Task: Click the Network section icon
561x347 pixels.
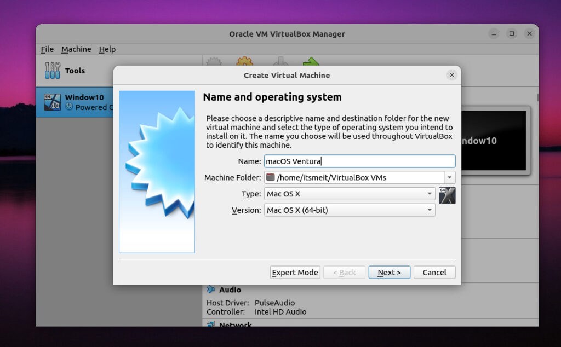Action: coord(210,325)
